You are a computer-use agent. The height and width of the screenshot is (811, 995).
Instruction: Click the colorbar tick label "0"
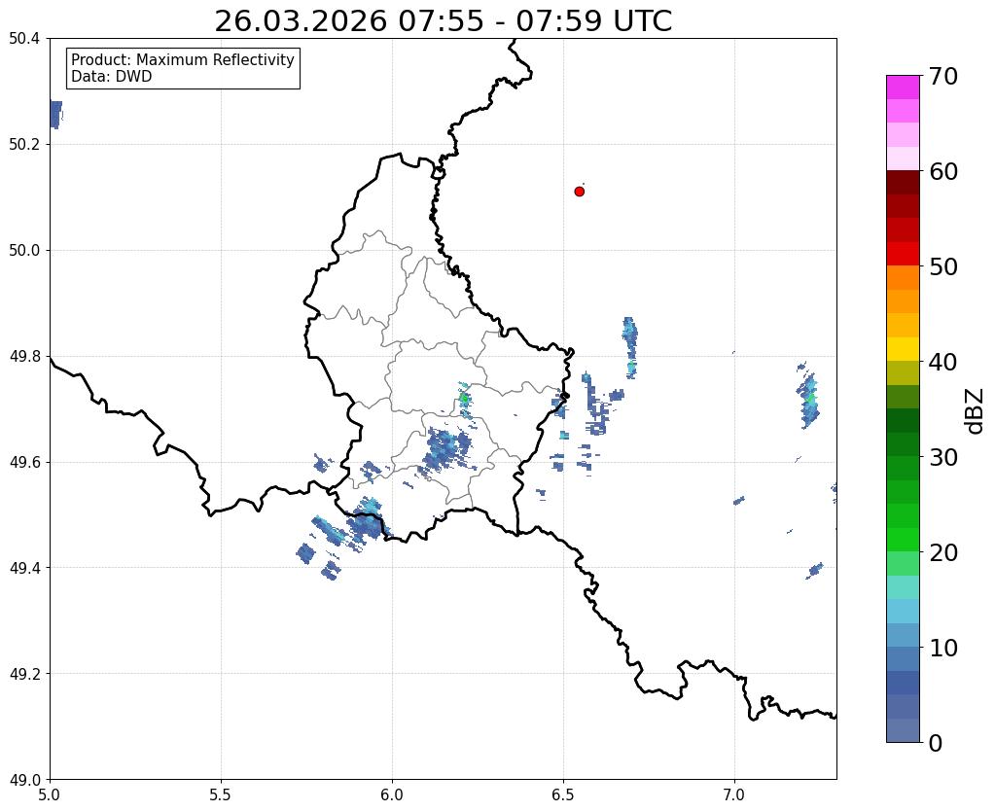[936, 743]
